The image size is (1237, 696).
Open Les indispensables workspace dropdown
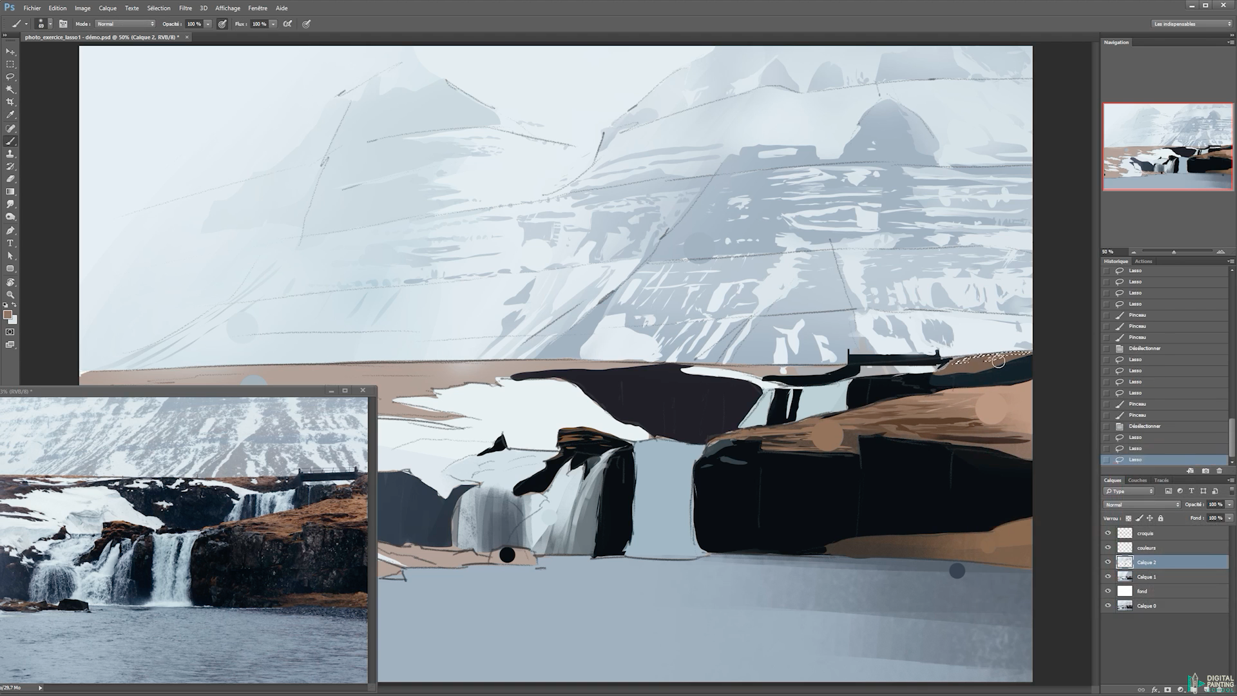(1192, 24)
